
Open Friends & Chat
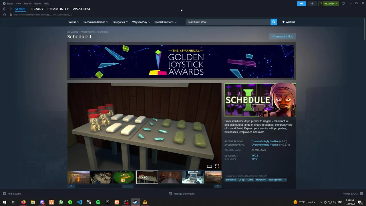(x=353, y=194)
